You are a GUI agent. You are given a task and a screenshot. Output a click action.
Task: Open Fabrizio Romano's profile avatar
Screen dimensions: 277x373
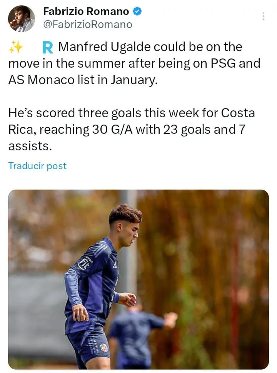22,18
